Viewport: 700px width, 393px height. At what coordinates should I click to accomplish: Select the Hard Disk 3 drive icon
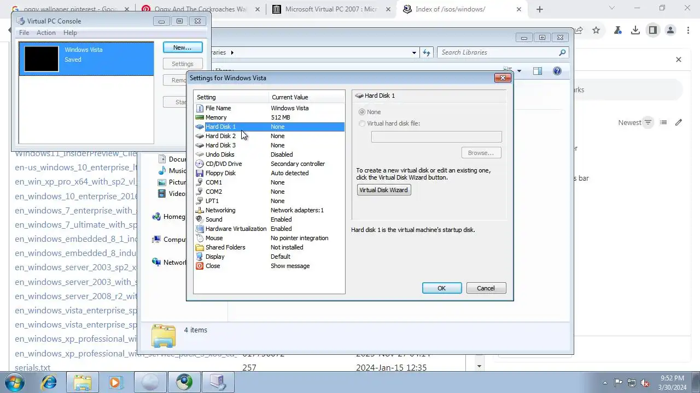coord(200,145)
